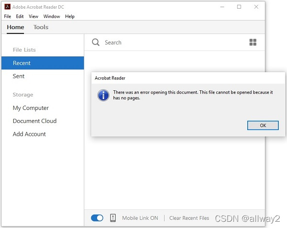
Task: Open the File menu
Action: pos(8,16)
